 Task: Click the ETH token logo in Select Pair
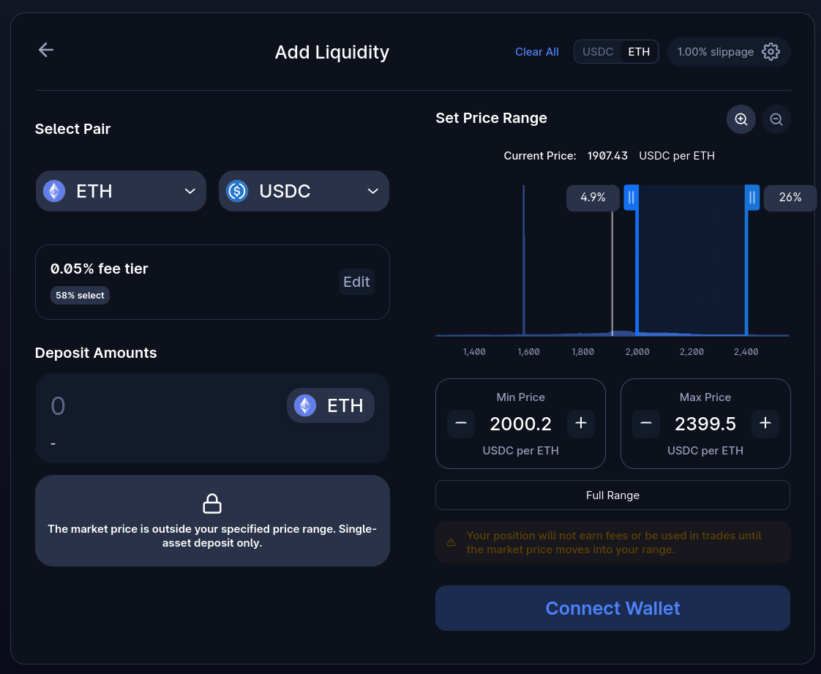[53, 190]
